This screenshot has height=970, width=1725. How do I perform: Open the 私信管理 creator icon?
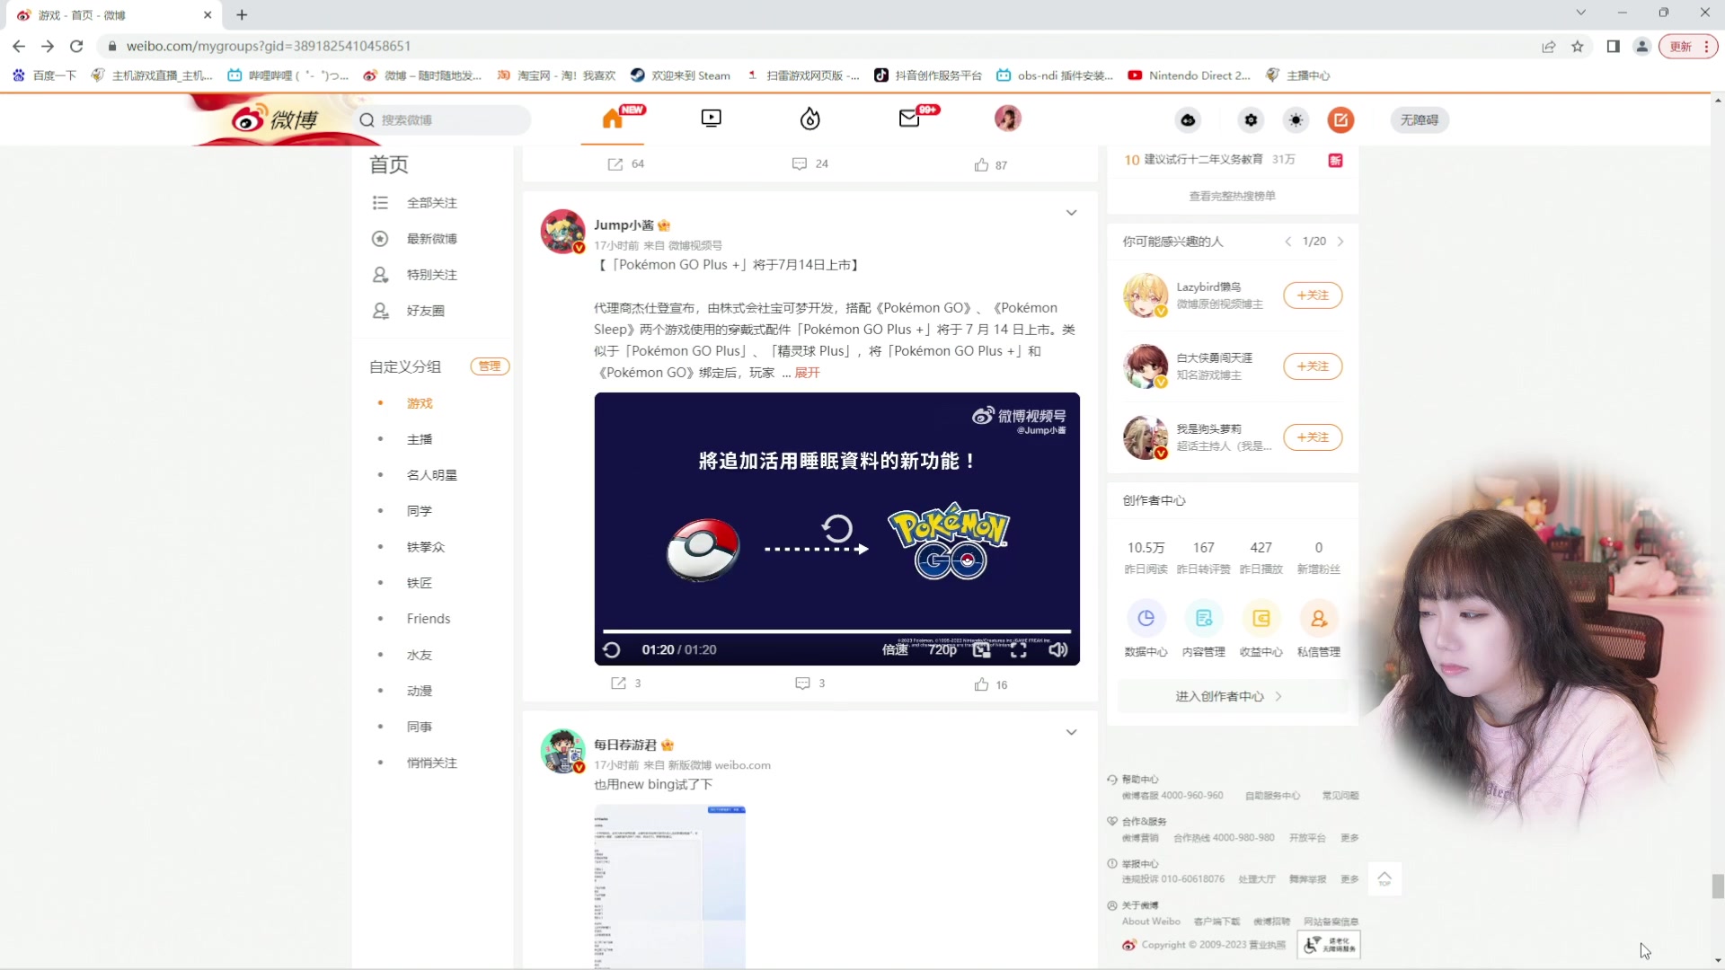coord(1319,619)
